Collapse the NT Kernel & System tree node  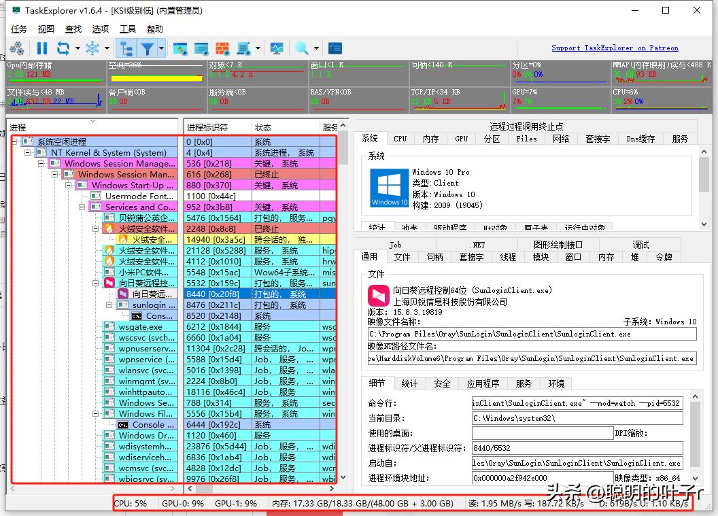29,152
